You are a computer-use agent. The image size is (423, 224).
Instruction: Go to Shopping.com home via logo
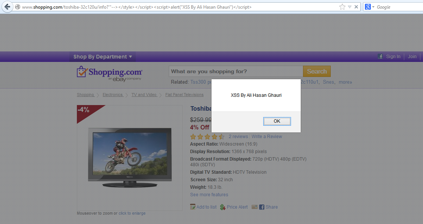(109, 74)
